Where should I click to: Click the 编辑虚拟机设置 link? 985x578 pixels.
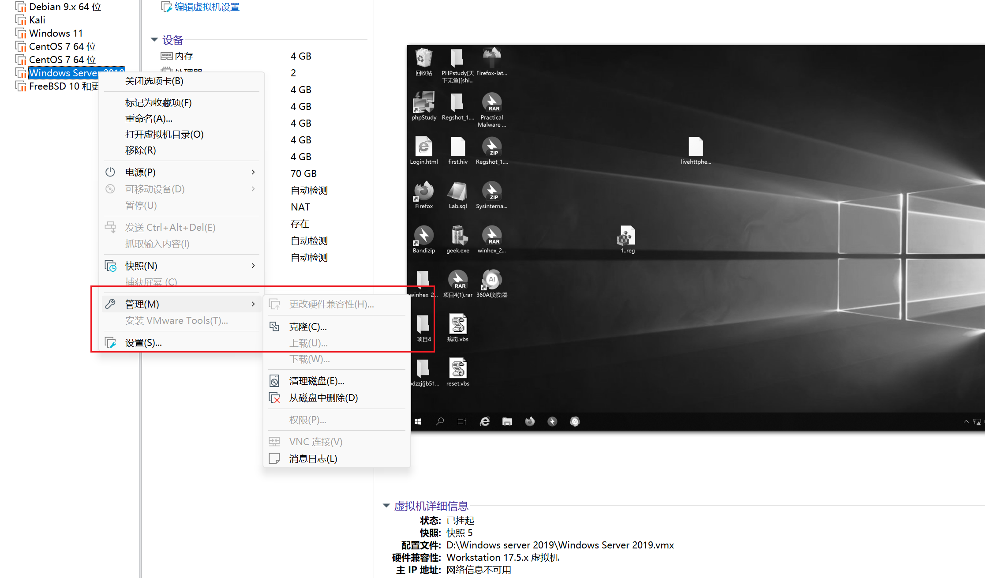pyautogui.click(x=207, y=7)
